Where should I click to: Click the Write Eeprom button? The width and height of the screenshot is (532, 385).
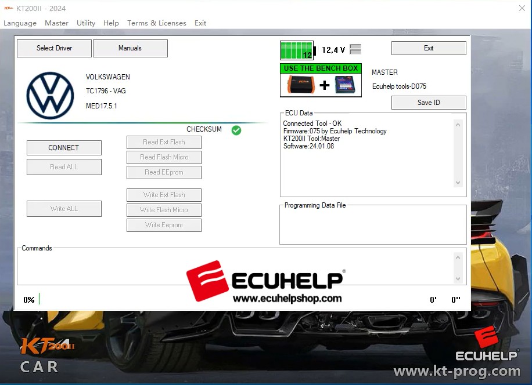click(x=164, y=225)
